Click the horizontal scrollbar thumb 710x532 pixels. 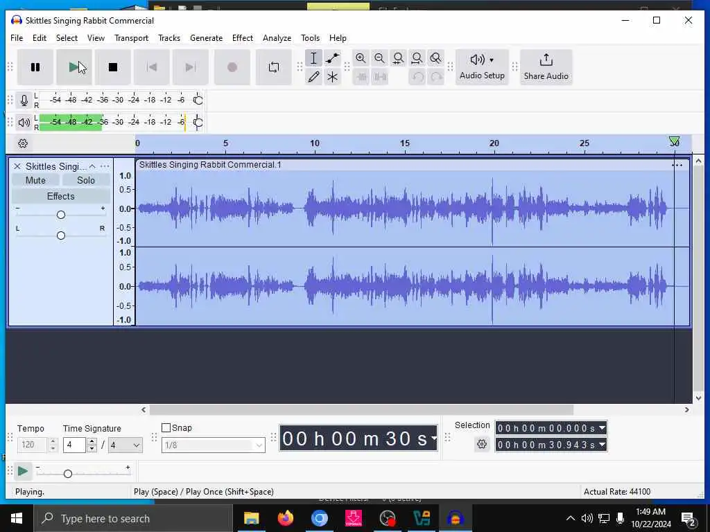(361, 410)
